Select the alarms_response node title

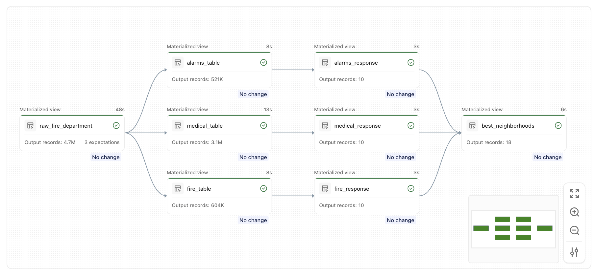point(356,63)
